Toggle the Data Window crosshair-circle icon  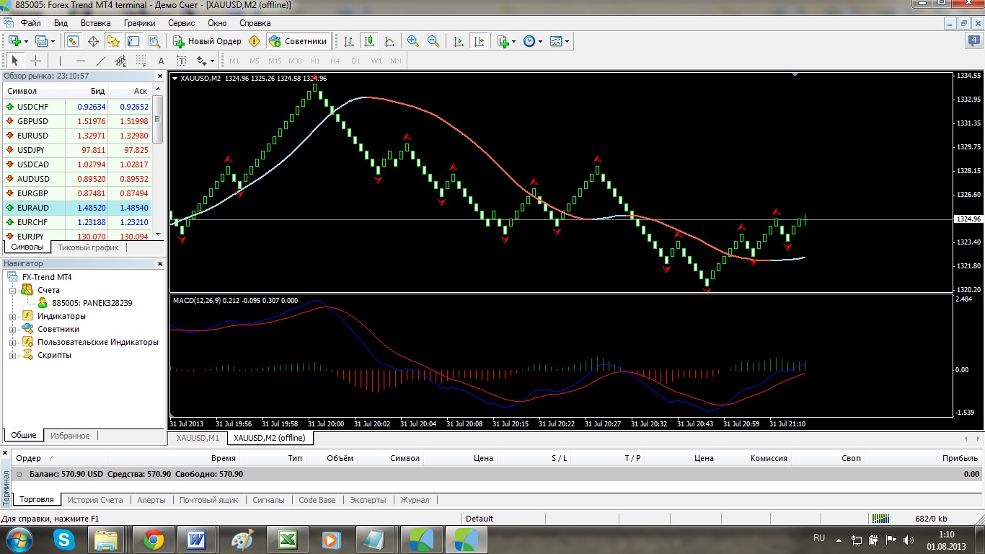point(93,41)
